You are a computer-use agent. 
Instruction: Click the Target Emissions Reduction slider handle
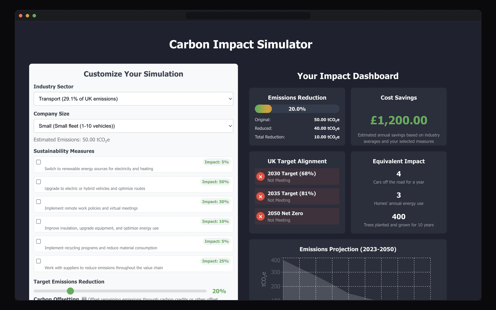(70, 291)
